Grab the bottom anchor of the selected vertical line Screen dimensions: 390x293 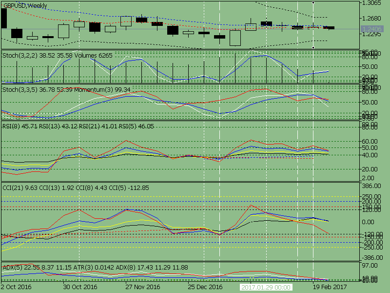pos(313,47)
